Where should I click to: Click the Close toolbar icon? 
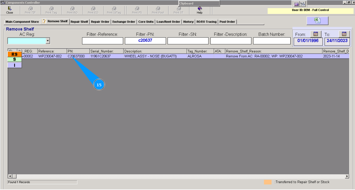tap(9, 10)
